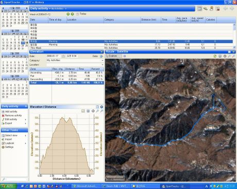Screen dimensions: 237x189
Task: Zoom in on the elevation chart
Action: 97,111
